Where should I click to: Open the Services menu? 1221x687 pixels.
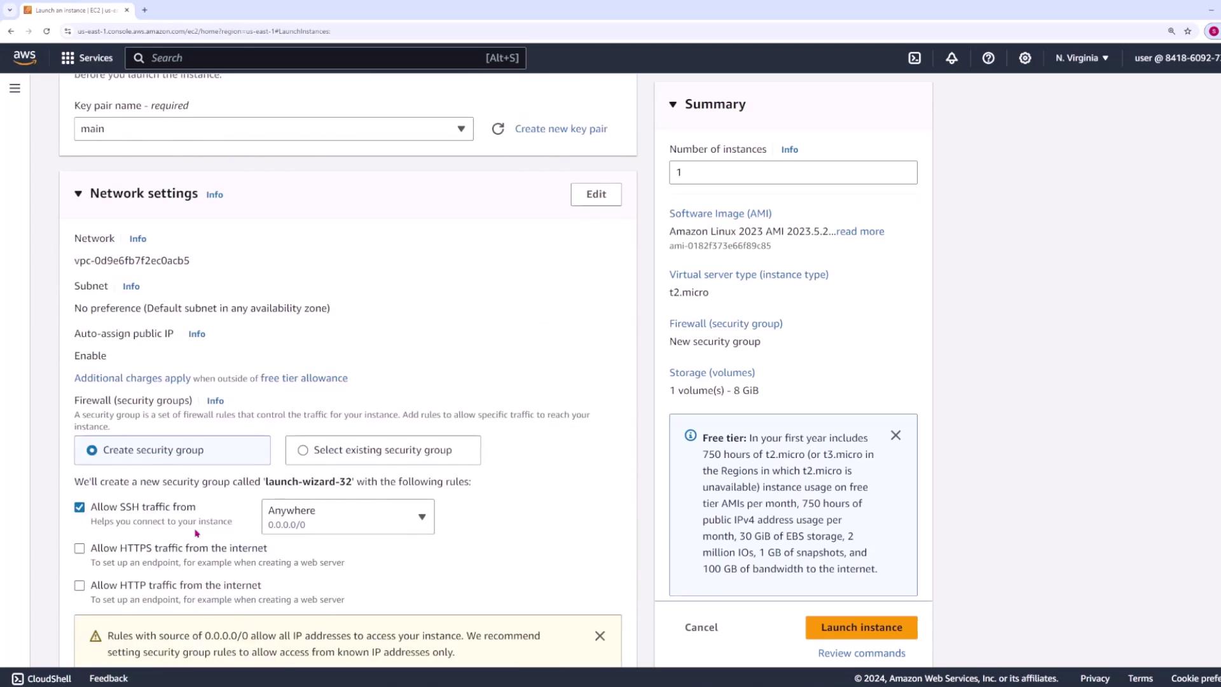pos(87,58)
